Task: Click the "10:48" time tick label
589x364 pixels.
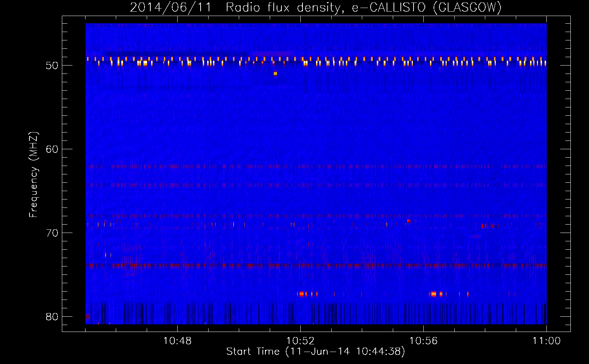Action: pyautogui.click(x=177, y=341)
